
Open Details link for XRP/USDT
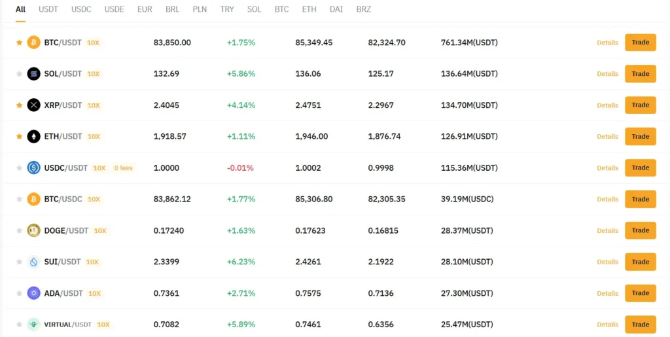coord(608,105)
